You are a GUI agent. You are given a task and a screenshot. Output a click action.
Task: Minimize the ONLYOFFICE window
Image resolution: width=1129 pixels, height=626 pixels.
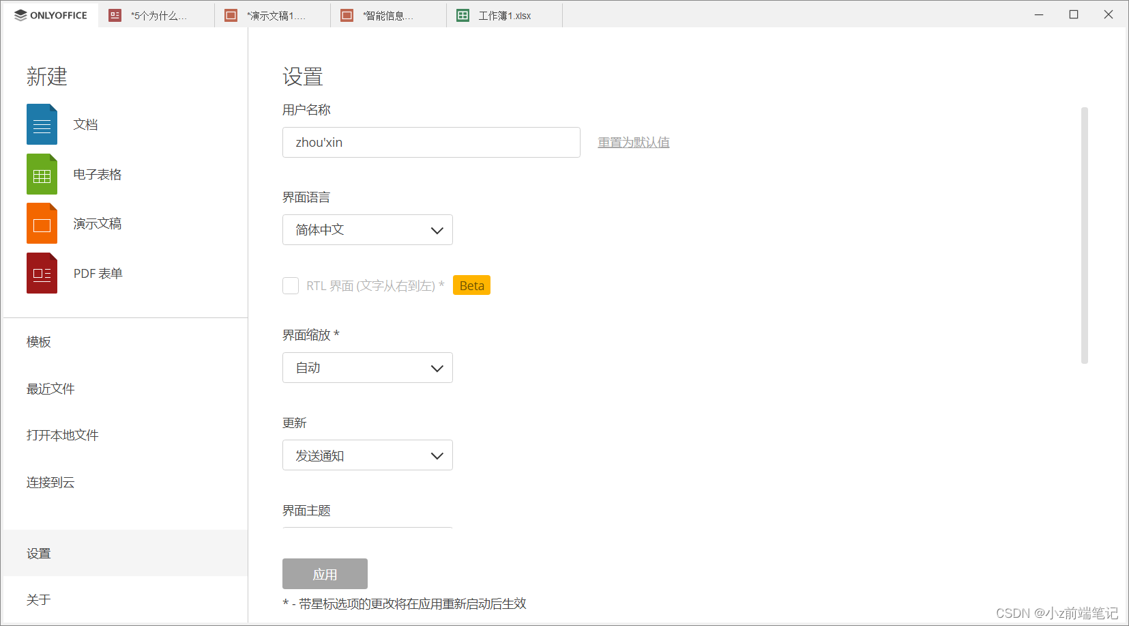point(1039,14)
